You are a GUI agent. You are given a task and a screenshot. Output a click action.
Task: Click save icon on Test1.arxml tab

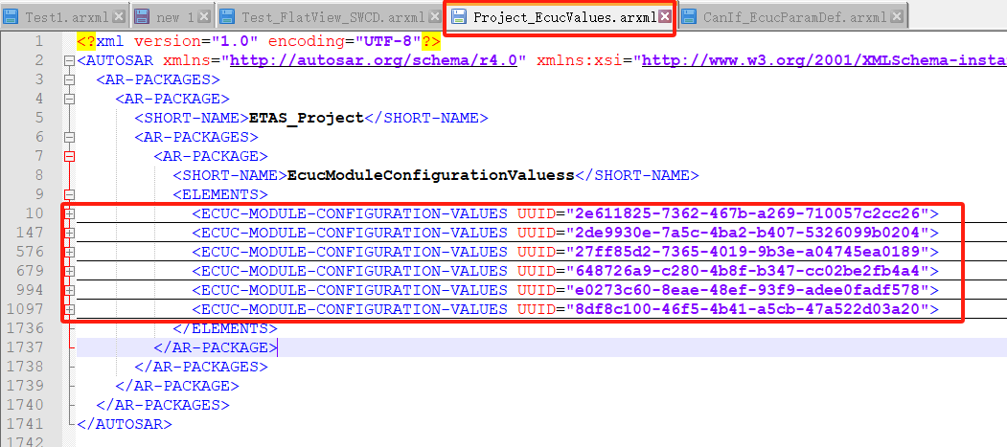(x=11, y=17)
